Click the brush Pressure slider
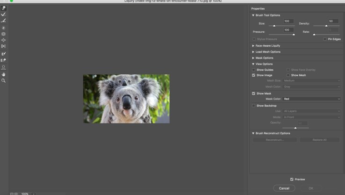This screenshot has height=195, width=345. (x=281, y=35)
